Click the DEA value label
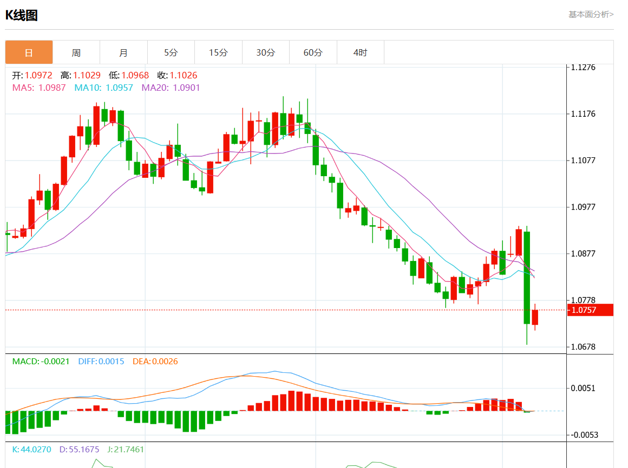Image resolution: width=628 pixels, height=468 pixels. [155, 361]
